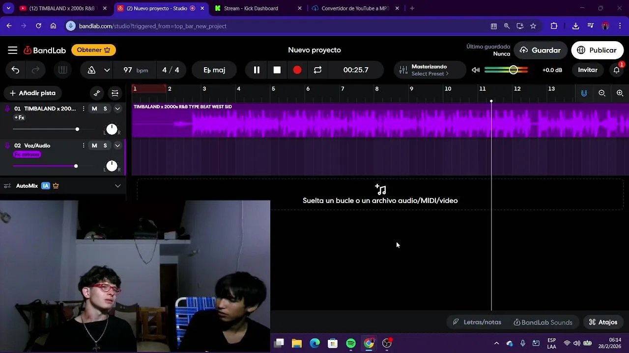
Task: Open the notifications bell
Action: pyautogui.click(x=617, y=70)
